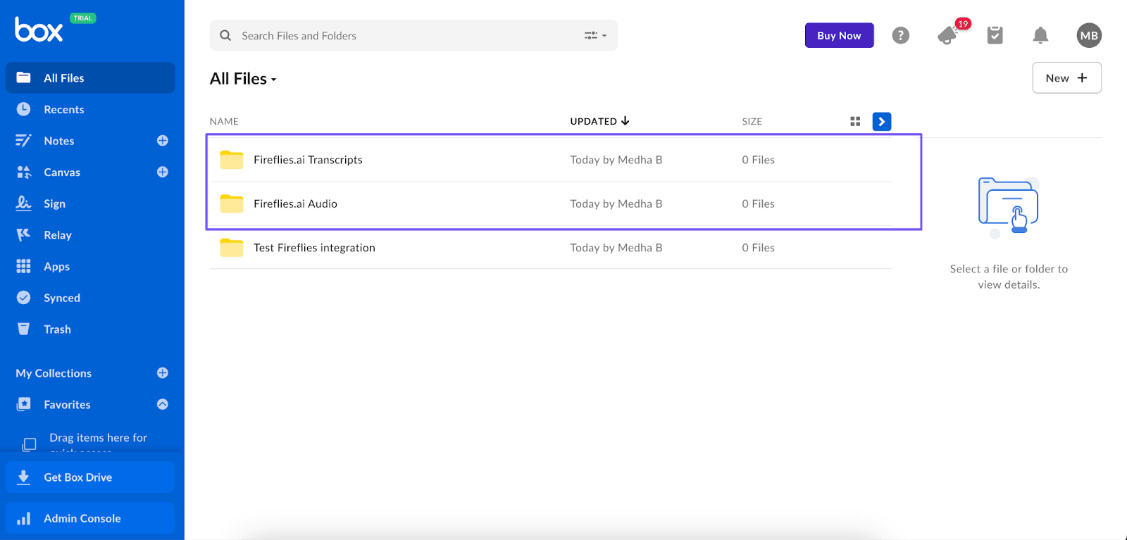Click updated date of Test Fireflies integration
1127x540 pixels.
click(616, 248)
